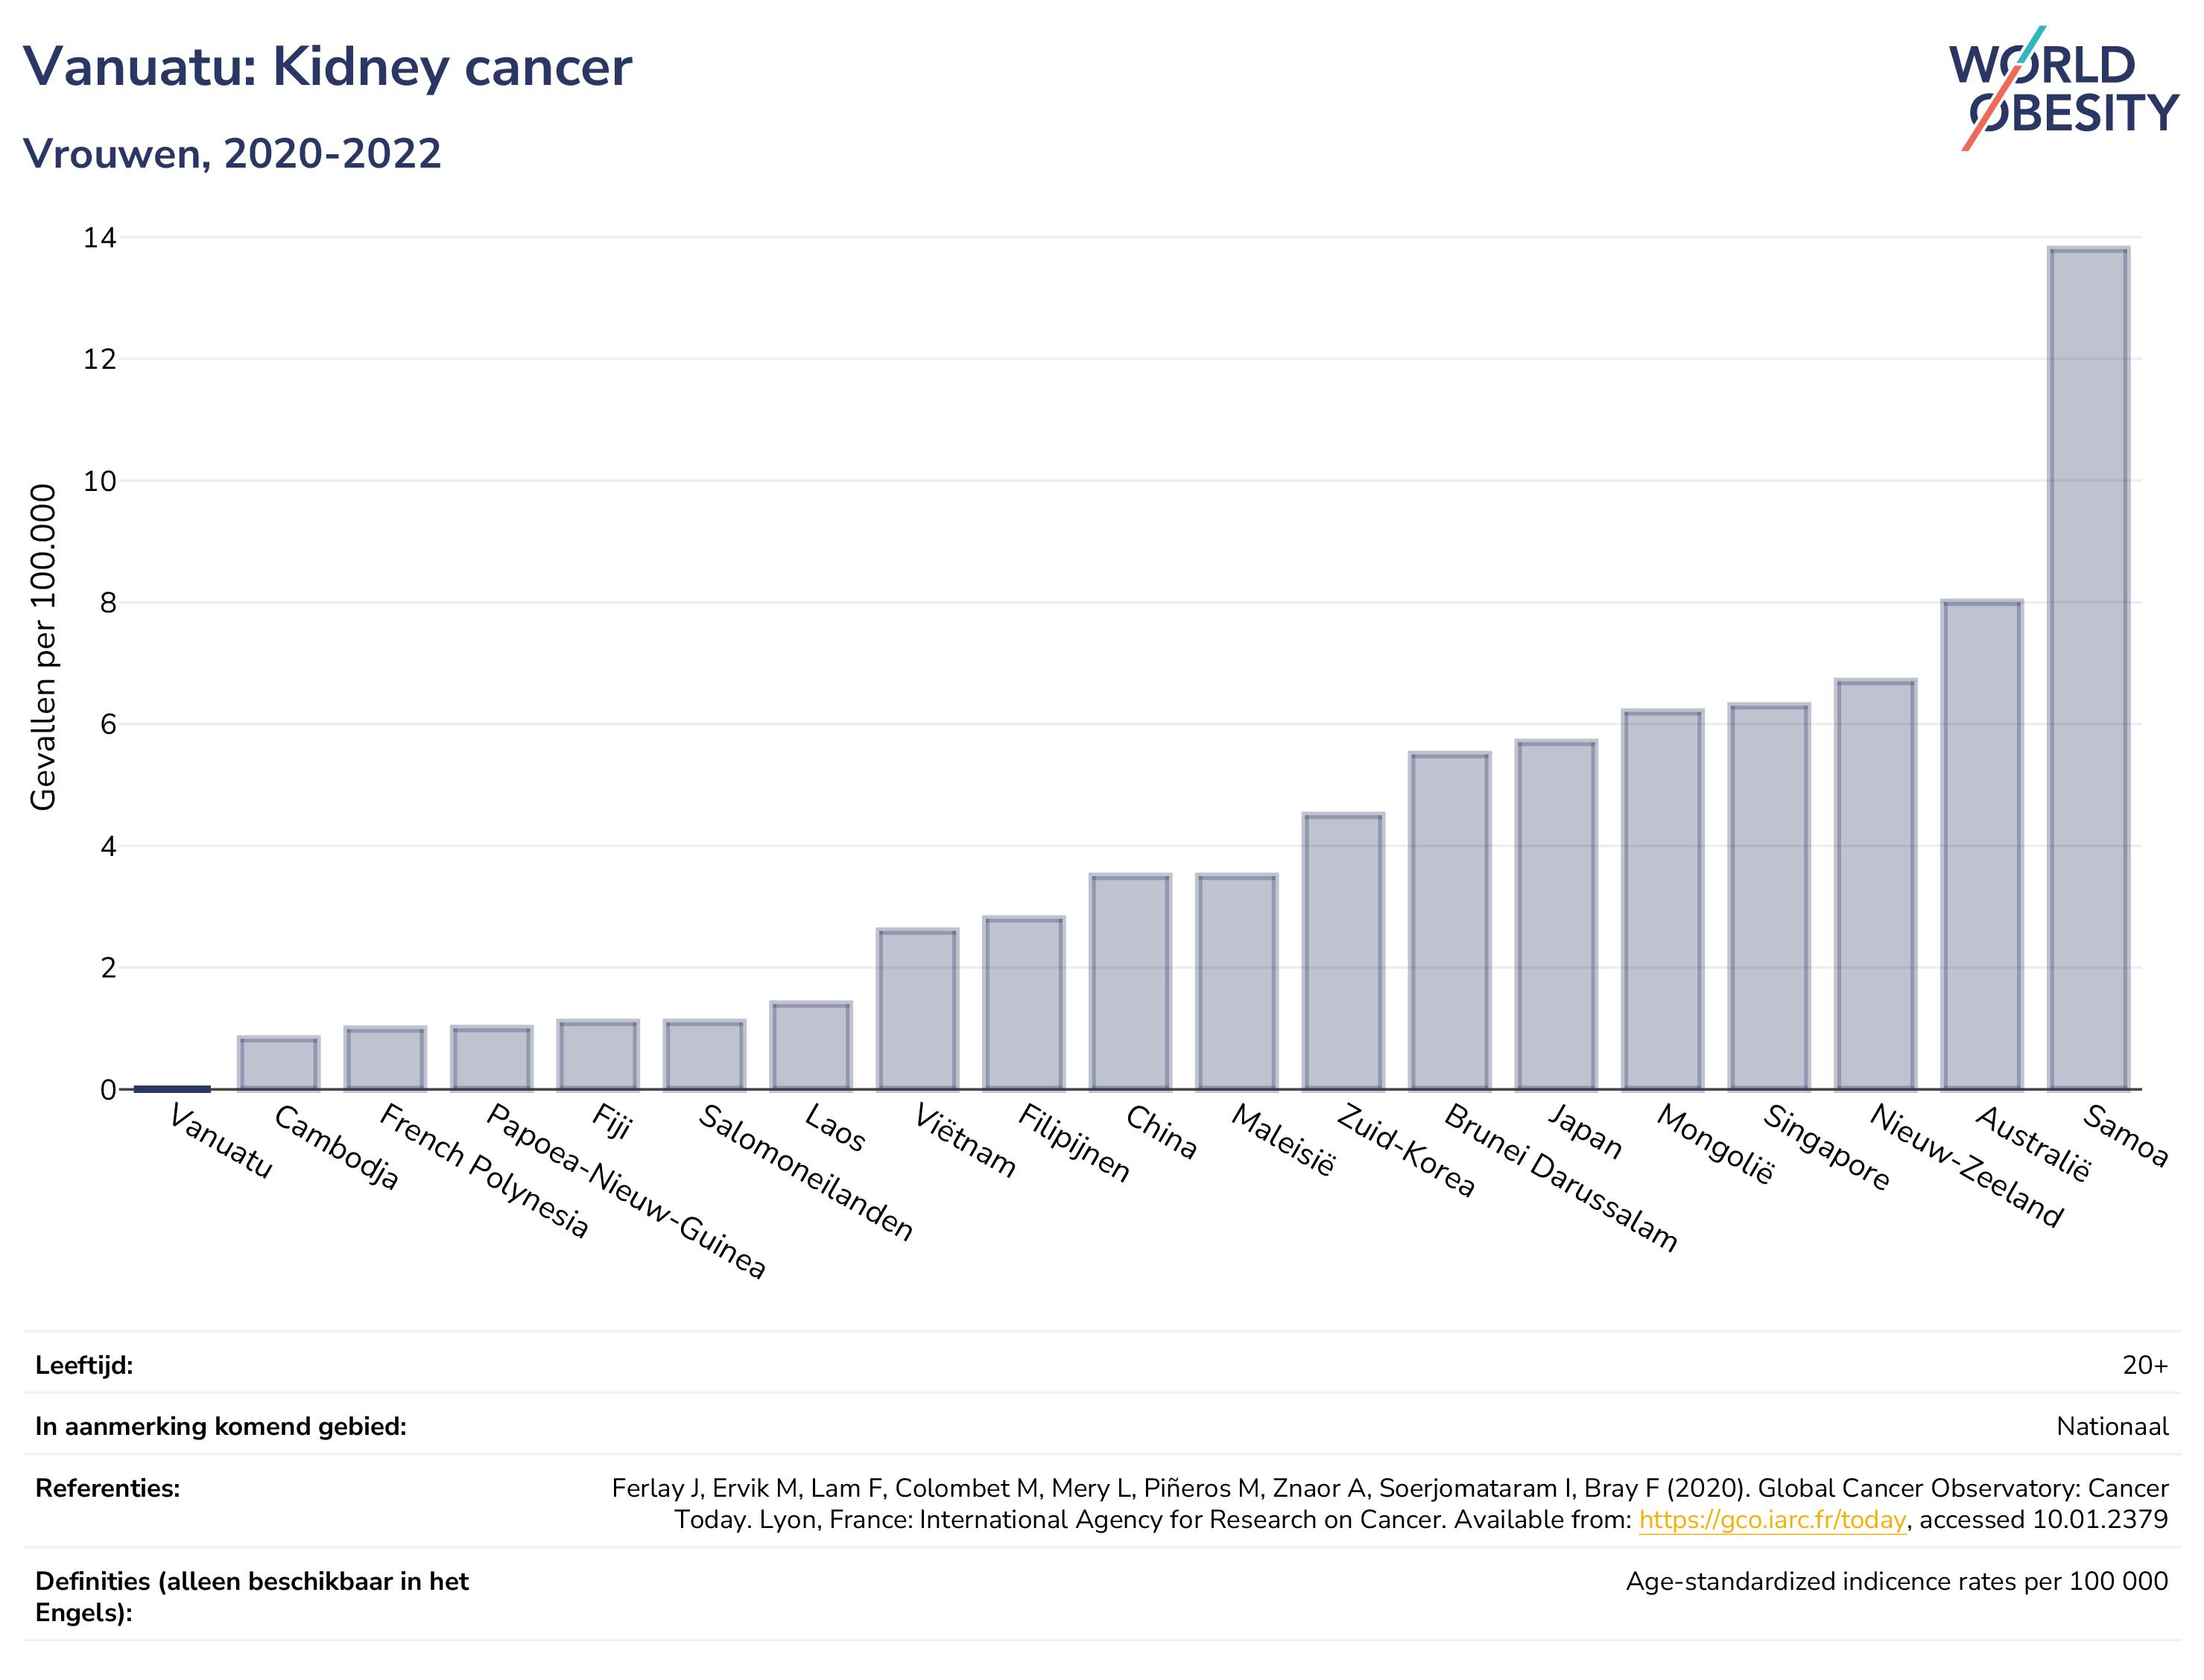This screenshot has height=1680, width=2204.
Task: Click the Laos bar
Action: click(x=811, y=1046)
